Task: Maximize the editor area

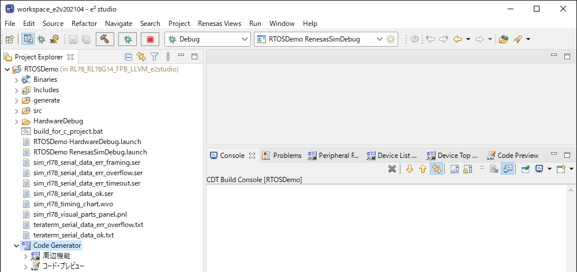Action: [567, 56]
